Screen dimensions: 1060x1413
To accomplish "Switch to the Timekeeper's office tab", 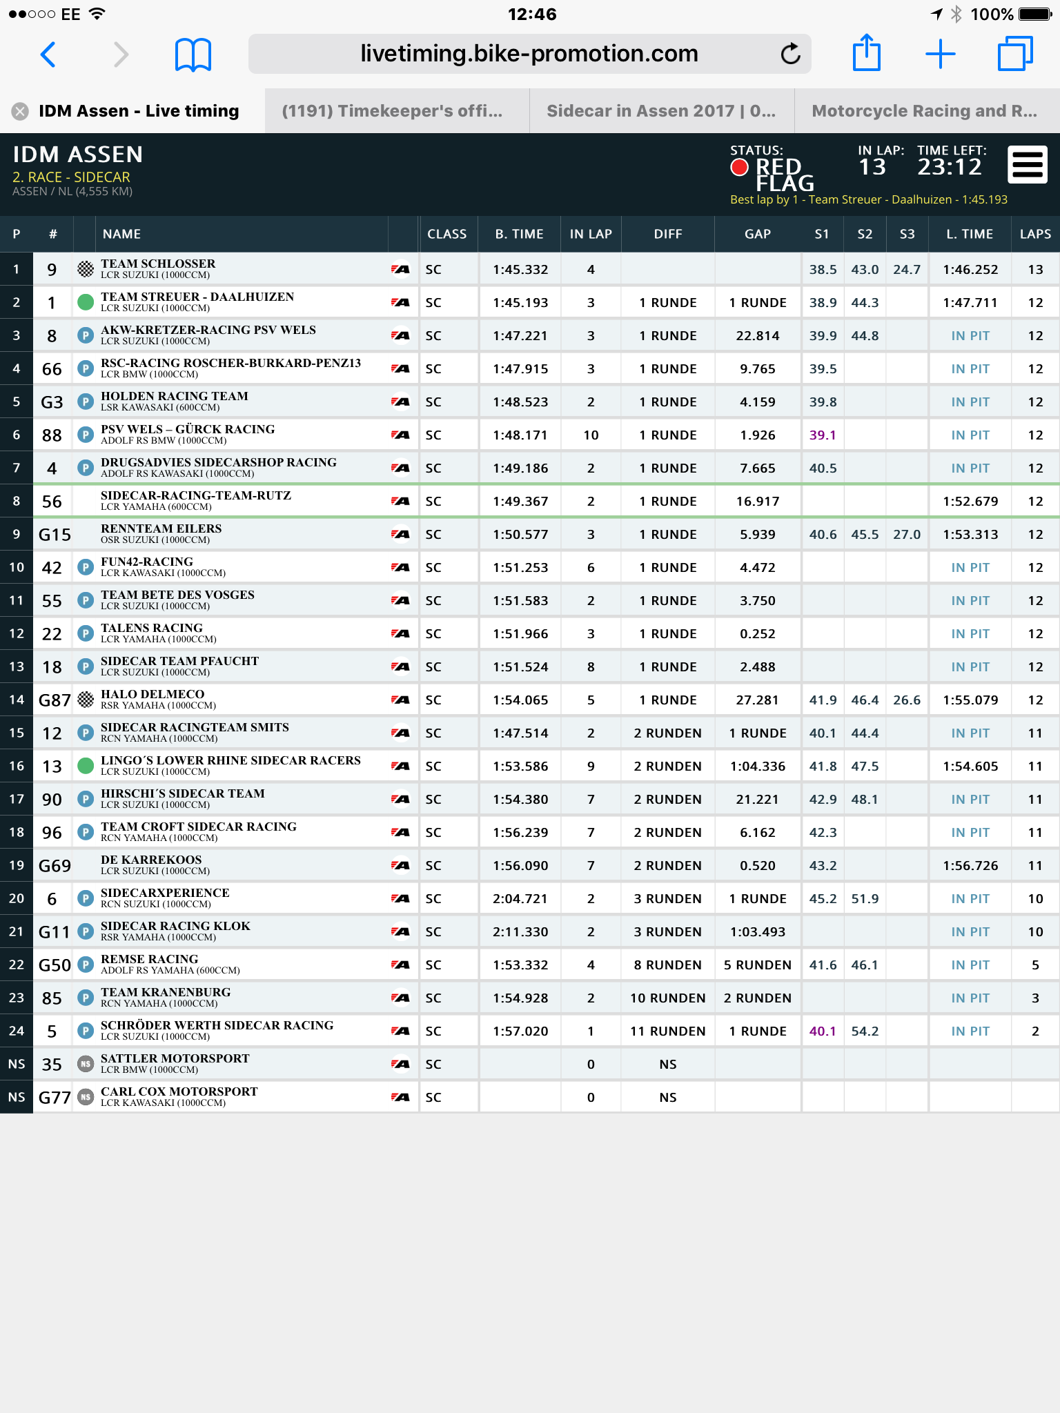I will (392, 111).
